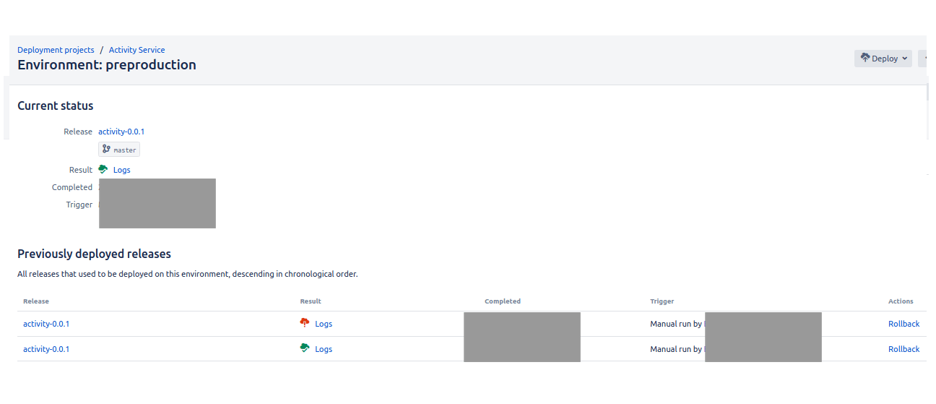Open activity-0.0.1 in the second table row

click(x=46, y=349)
